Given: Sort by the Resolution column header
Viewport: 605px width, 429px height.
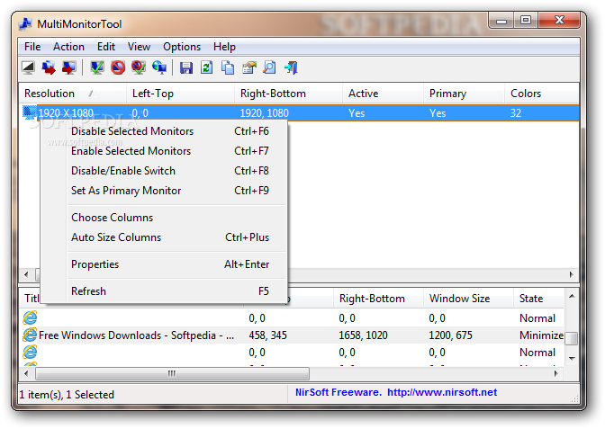Looking at the screenshot, I should [x=73, y=94].
